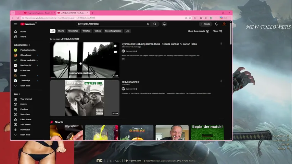Start voice search with microphone
The image size is (292, 164).
(164, 24)
